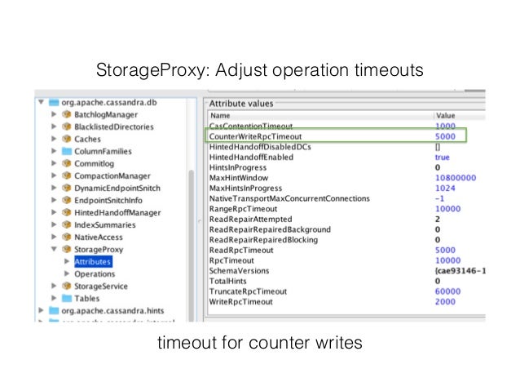Click the NativeTransportMaxConcurrentConnections value -1
This screenshot has width=520, height=391.
pyautogui.click(x=439, y=198)
